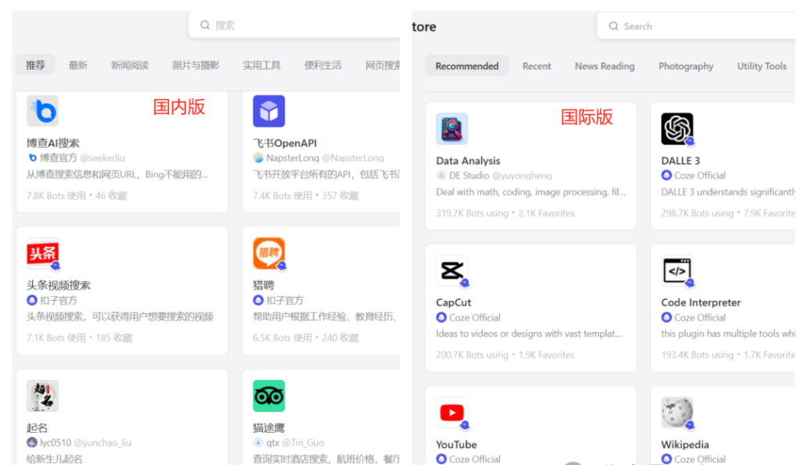The height and width of the screenshot is (465, 801).
Task: Click the qtx author avatar
Action: pos(258,442)
